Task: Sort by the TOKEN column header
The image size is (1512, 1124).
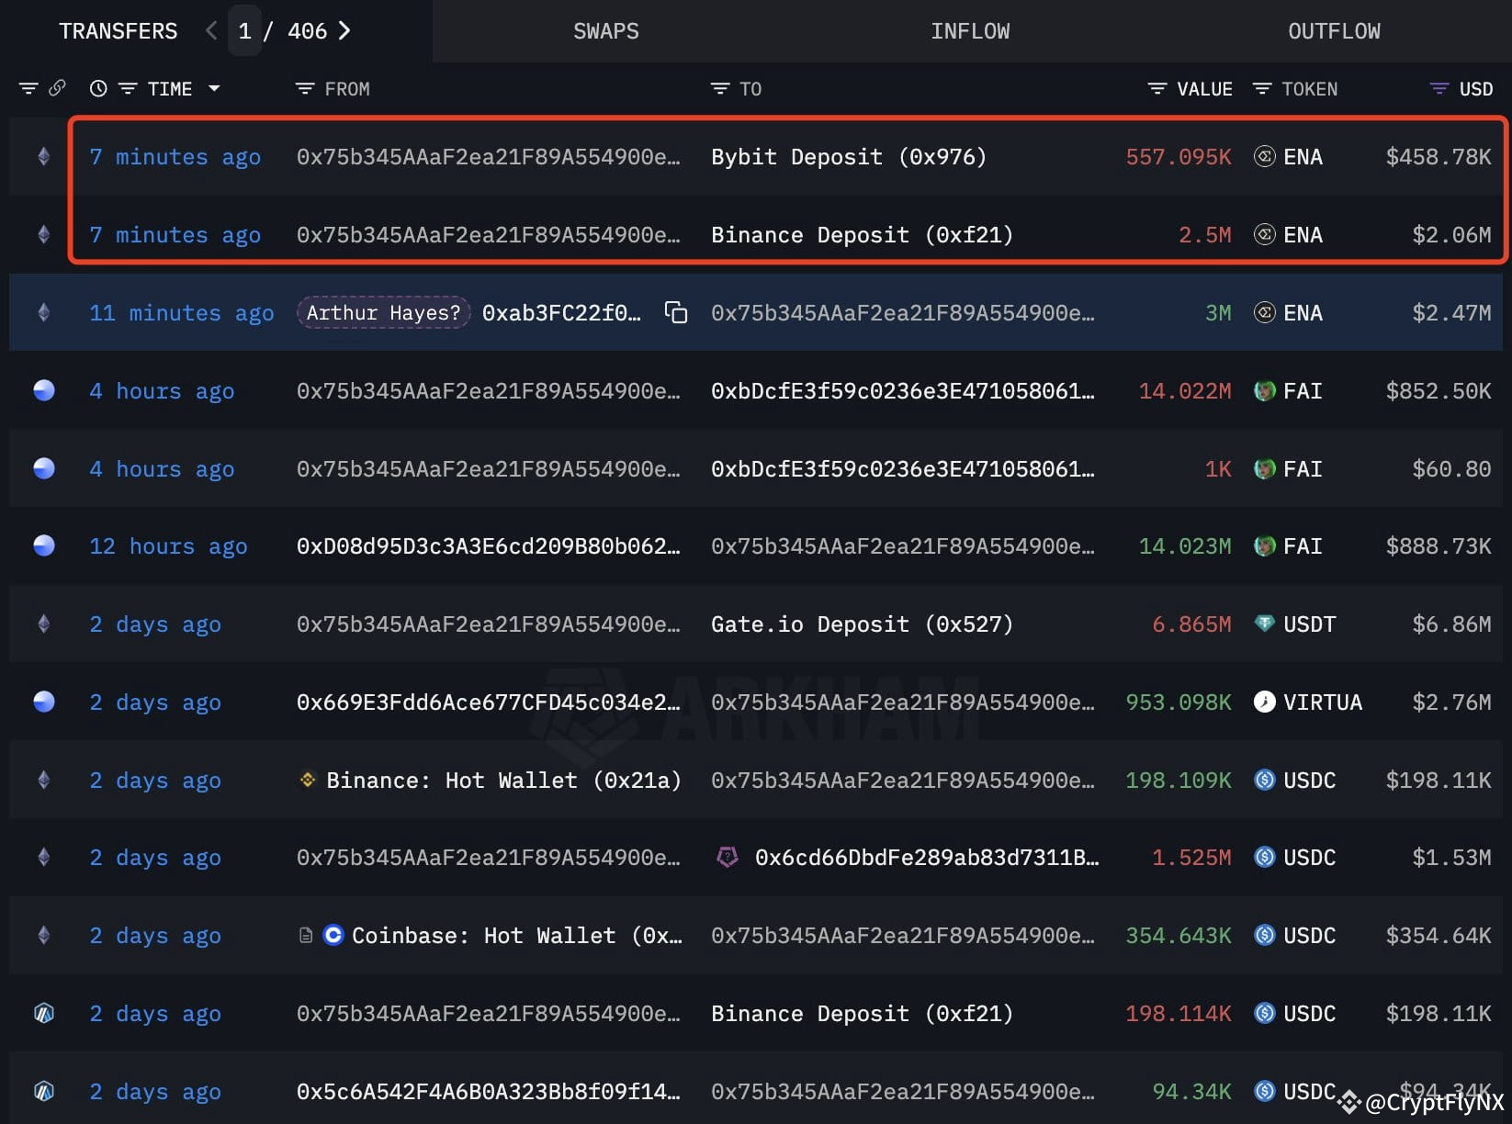Action: point(1310,89)
